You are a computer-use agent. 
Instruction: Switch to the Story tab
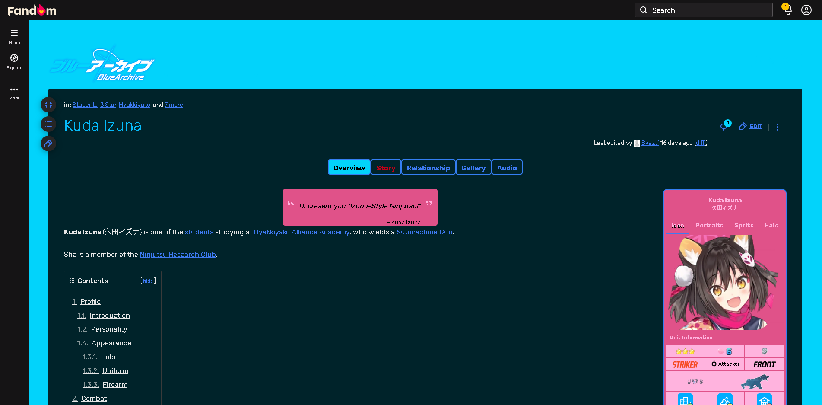coord(386,167)
